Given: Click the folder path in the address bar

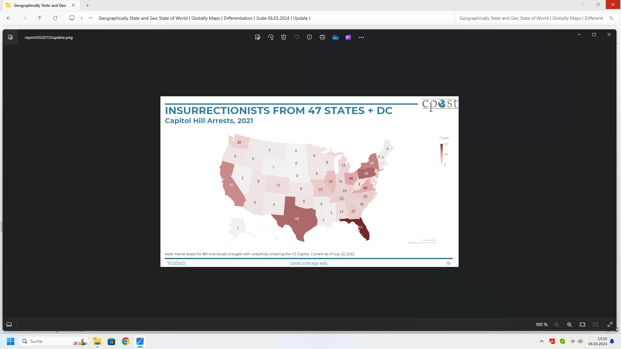Looking at the screenshot, I should click(x=204, y=18).
